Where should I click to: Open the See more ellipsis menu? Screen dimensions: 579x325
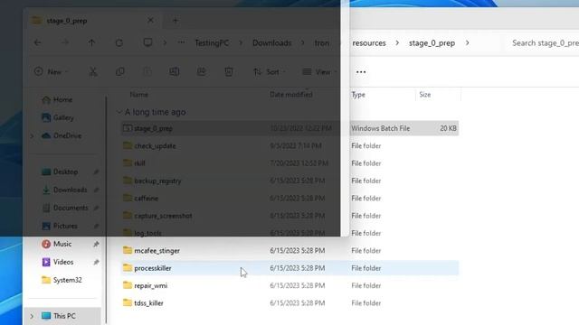point(361,72)
